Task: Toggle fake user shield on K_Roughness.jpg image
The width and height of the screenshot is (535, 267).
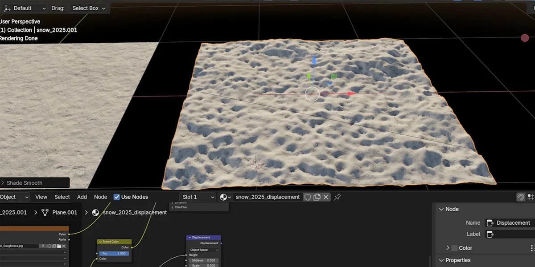Action: [49, 246]
